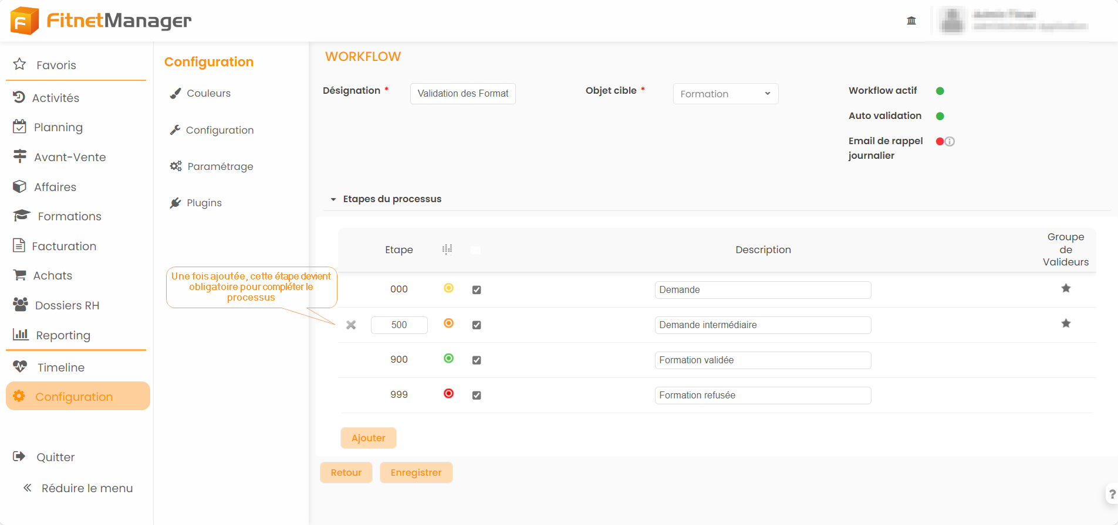Viewport: 1118px width, 525px height.
Task: Toggle the Workflow actif green indicator
Action: click(x=940, y=91)
